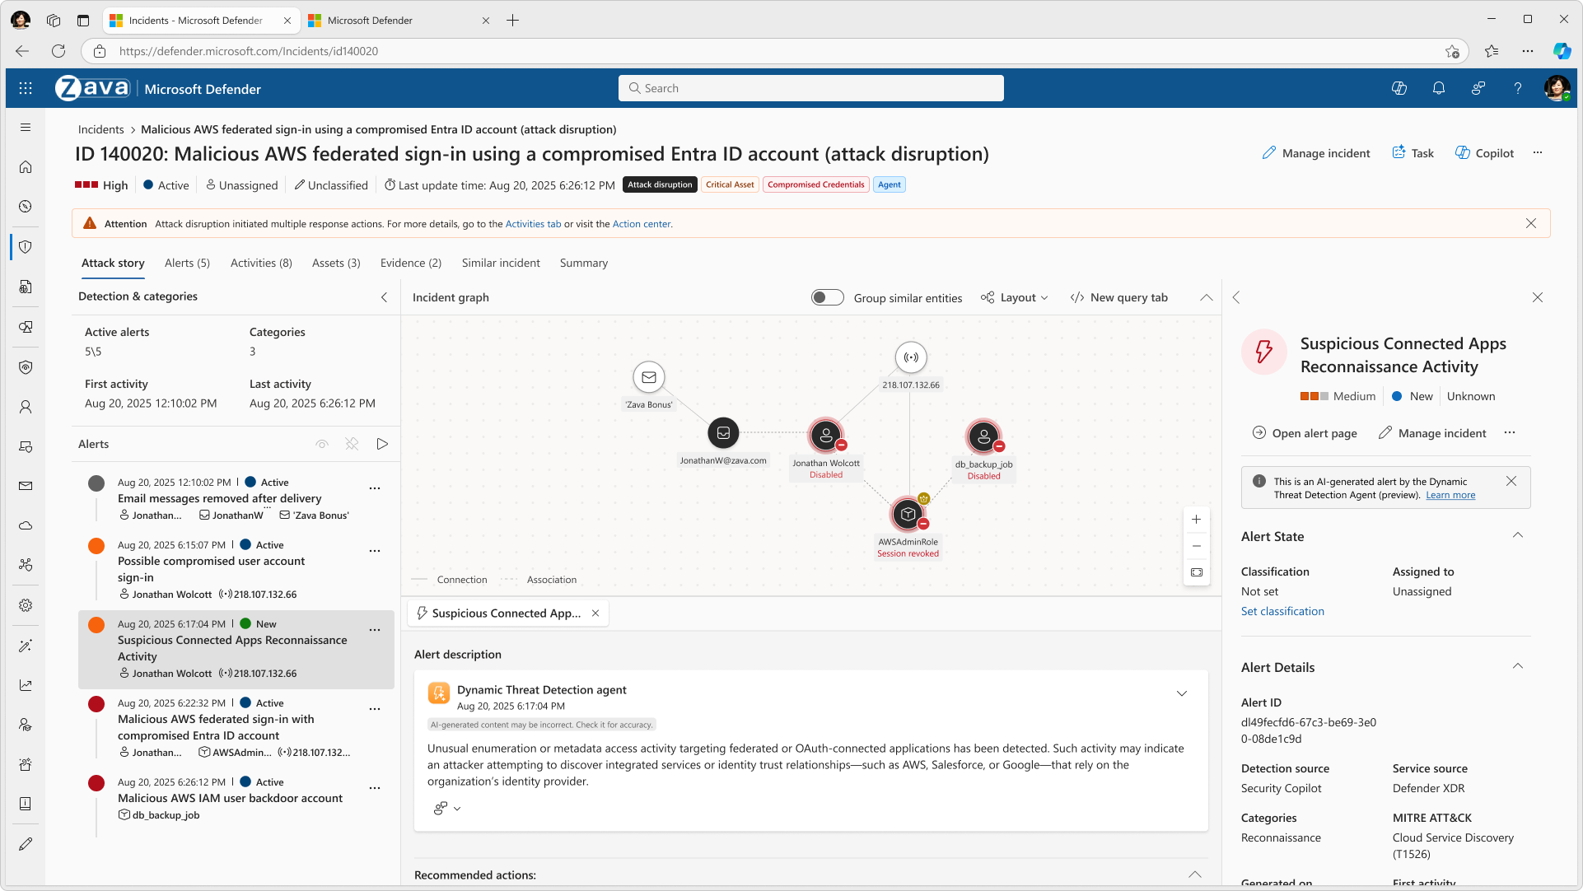This screenshot has height=891, width=1583.
Task: Open Identities section from the left sidebar
Action: [25, 407]
